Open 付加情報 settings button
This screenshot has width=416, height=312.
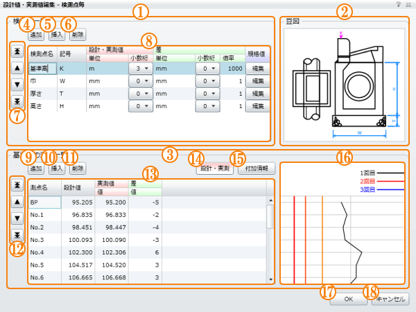(x=256, y=168)
